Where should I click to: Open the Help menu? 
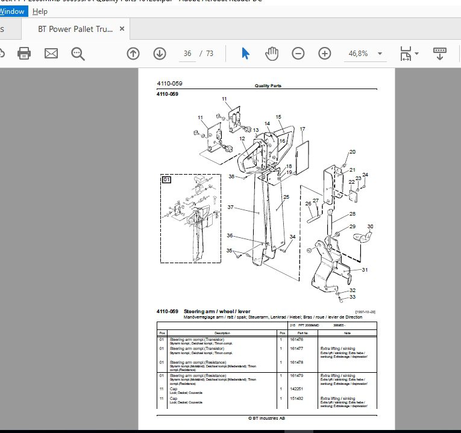coord(40,11)
